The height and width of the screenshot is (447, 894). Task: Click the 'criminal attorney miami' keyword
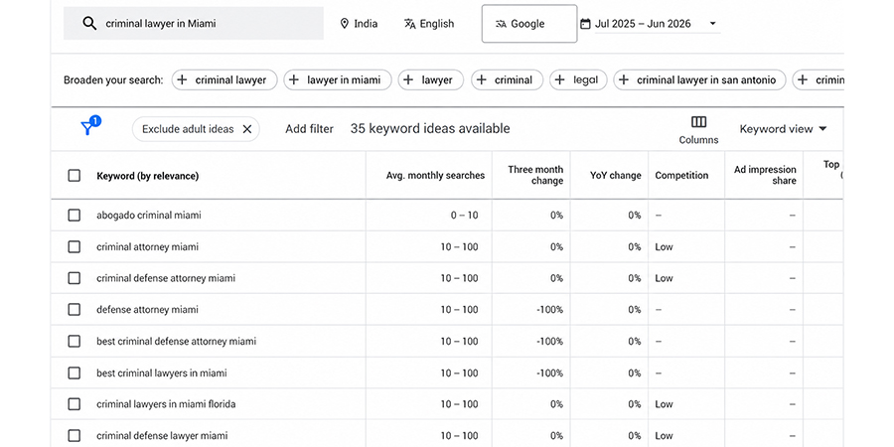(148, 247)
